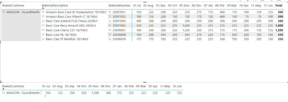Select 400 in Antacid Fruit Chews 01-Jul cell
Screen dimensions: 288x102
[139, 21]
